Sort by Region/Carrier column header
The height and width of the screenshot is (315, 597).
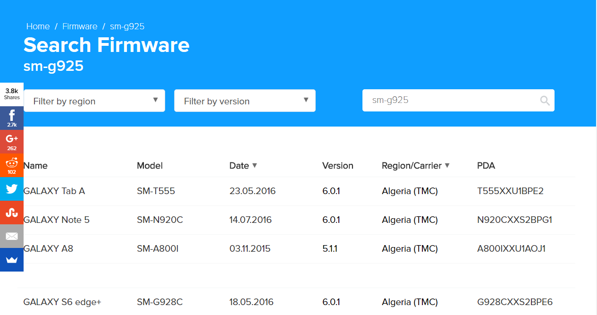(x=415, y=166)
